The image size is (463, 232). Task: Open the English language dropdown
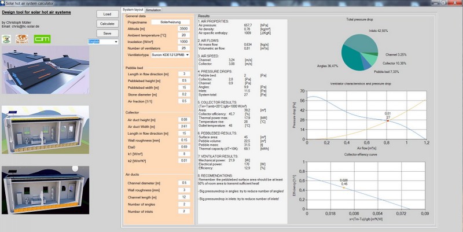coord(102,42)
